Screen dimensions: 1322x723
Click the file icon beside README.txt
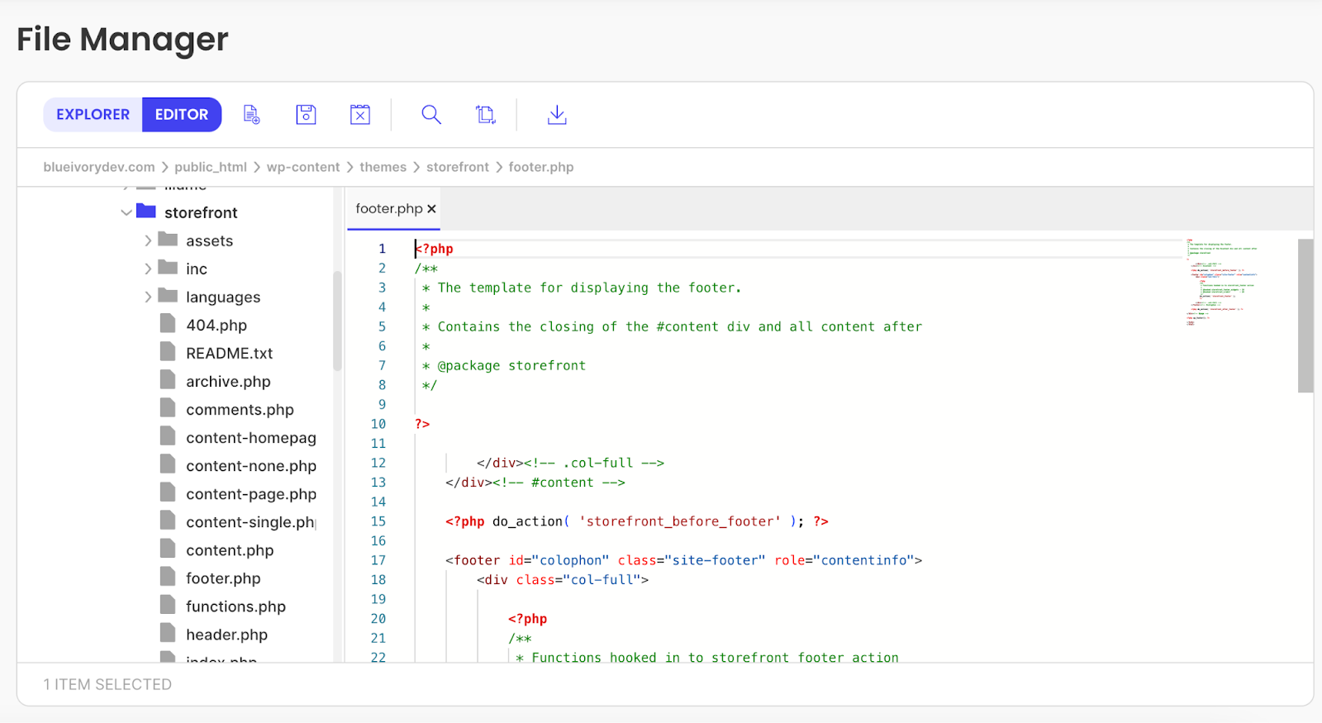(x=168, y=352)
